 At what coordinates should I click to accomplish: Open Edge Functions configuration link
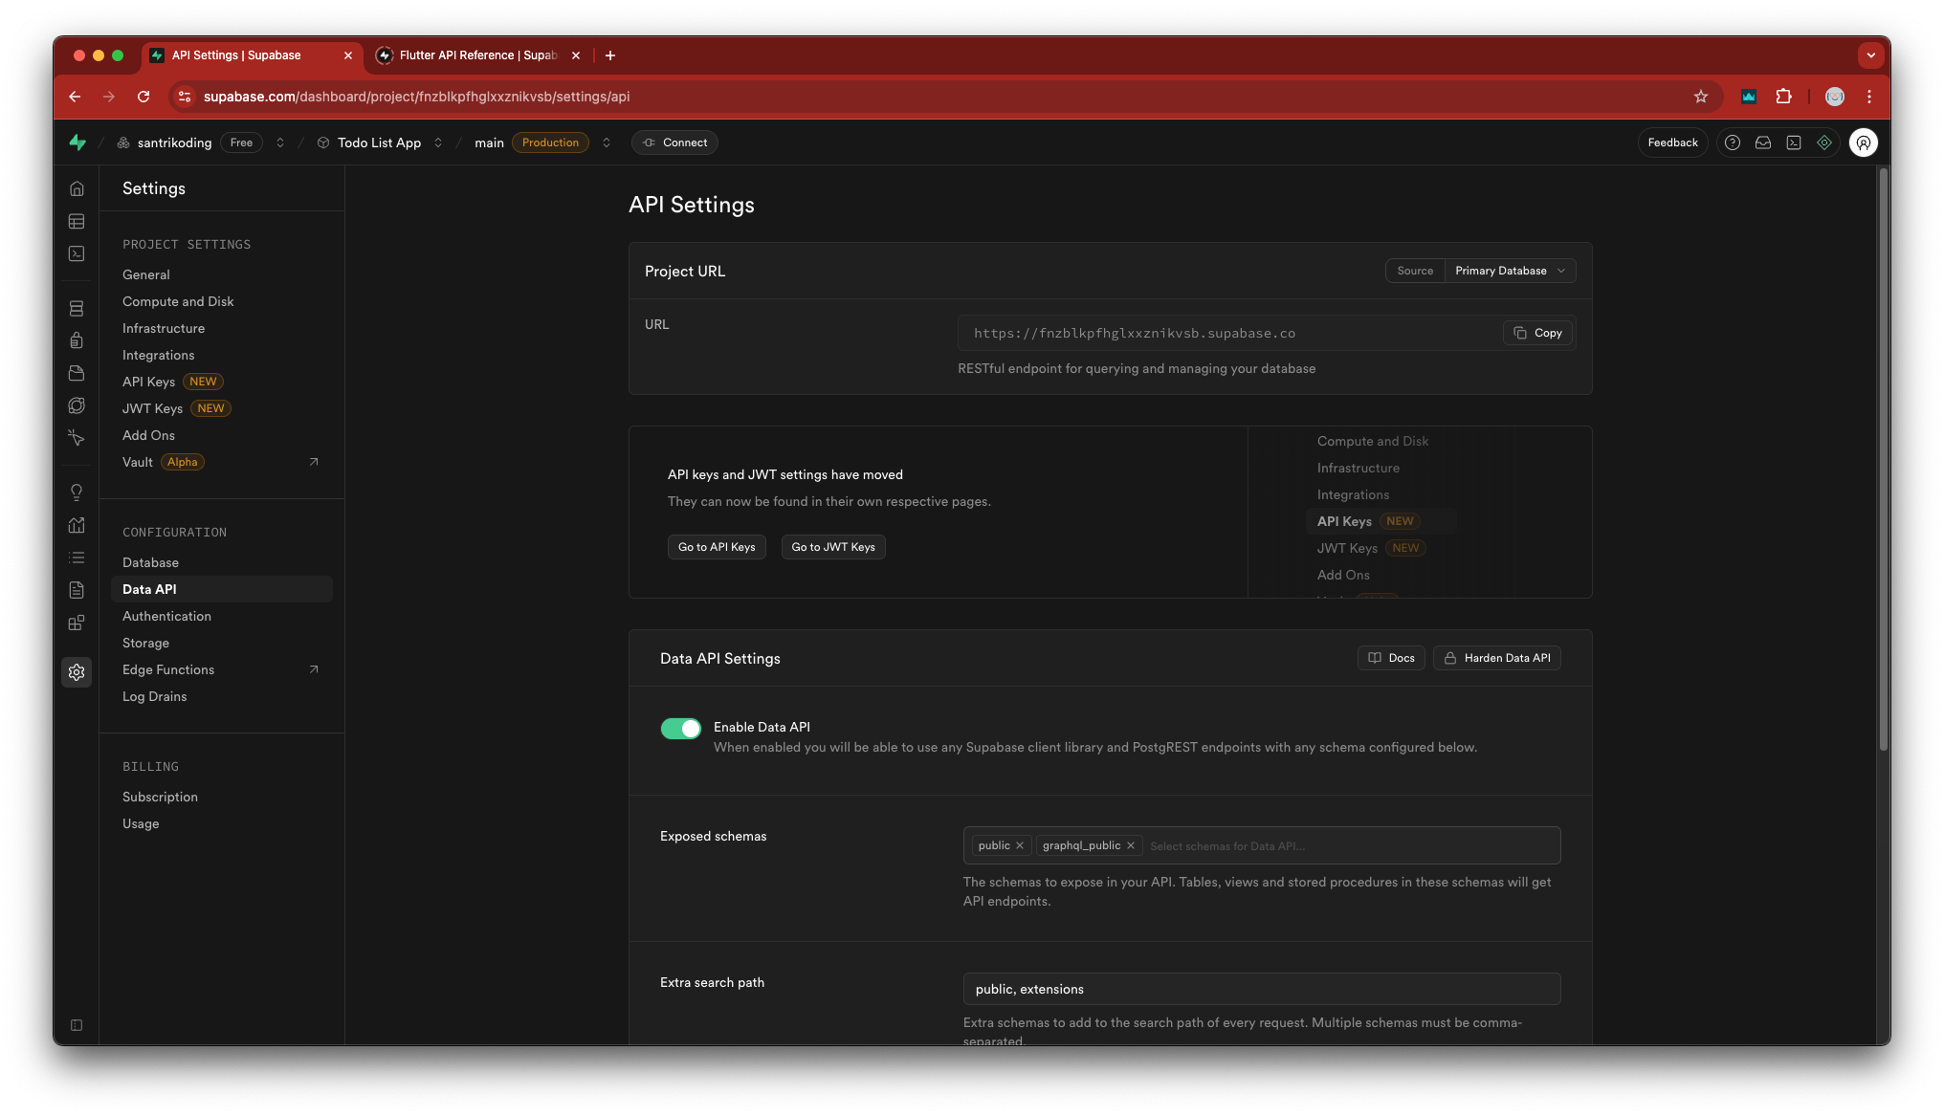pyautogui.click(x=221, y=669)
